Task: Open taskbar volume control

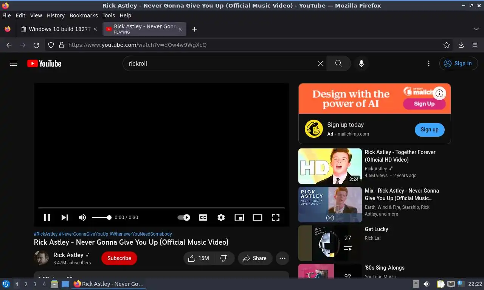Action: (427, 284)
